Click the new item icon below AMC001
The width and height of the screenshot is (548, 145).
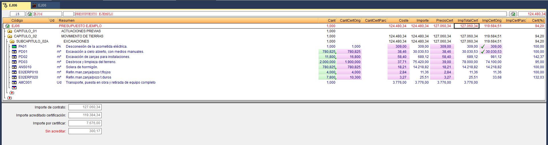[x=14, y=88]
